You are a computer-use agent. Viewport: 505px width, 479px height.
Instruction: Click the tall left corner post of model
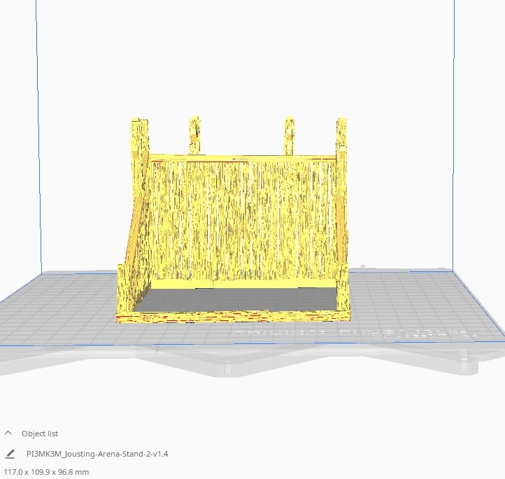pyautogui.click(x=140, y=140)
